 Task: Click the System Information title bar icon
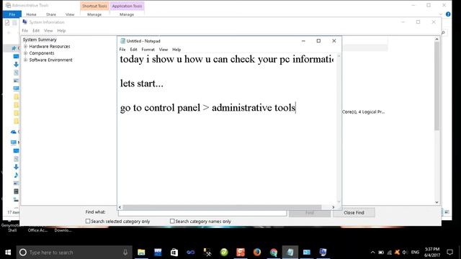click(24, 22)
